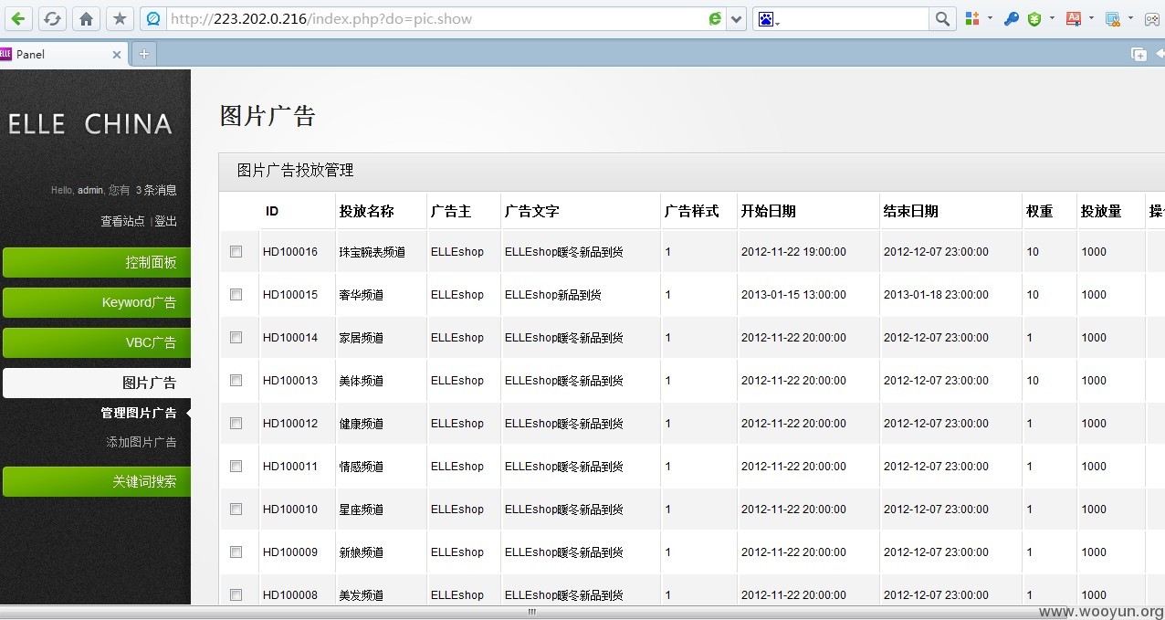This screenshot has height=620, width=1165.
Task: Click the ELLEshop新品到货 text cell
Action: [552, 295]
